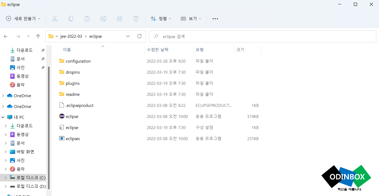Screen dimensions: 379x196
Task: Expand the first OneDrive tree node
Action: coord(3,96)
